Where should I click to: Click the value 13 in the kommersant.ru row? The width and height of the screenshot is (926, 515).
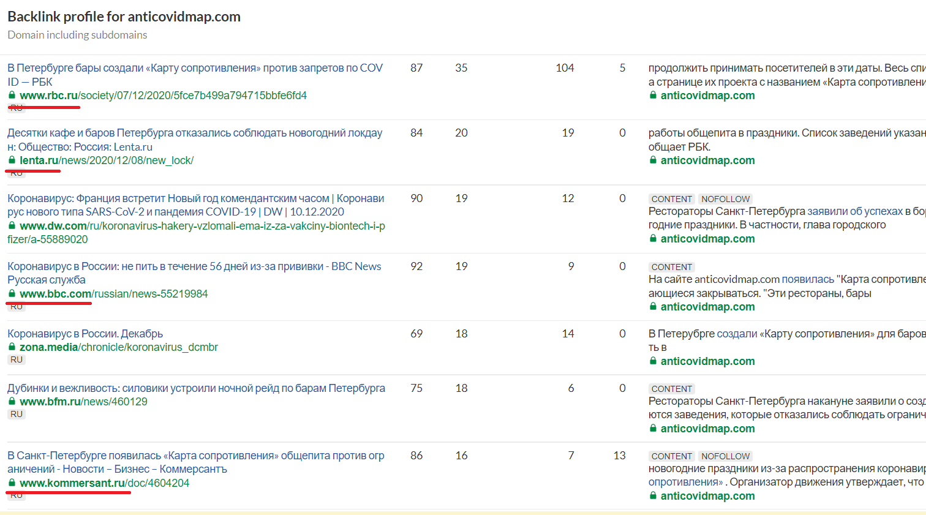(x=619, y=456)
